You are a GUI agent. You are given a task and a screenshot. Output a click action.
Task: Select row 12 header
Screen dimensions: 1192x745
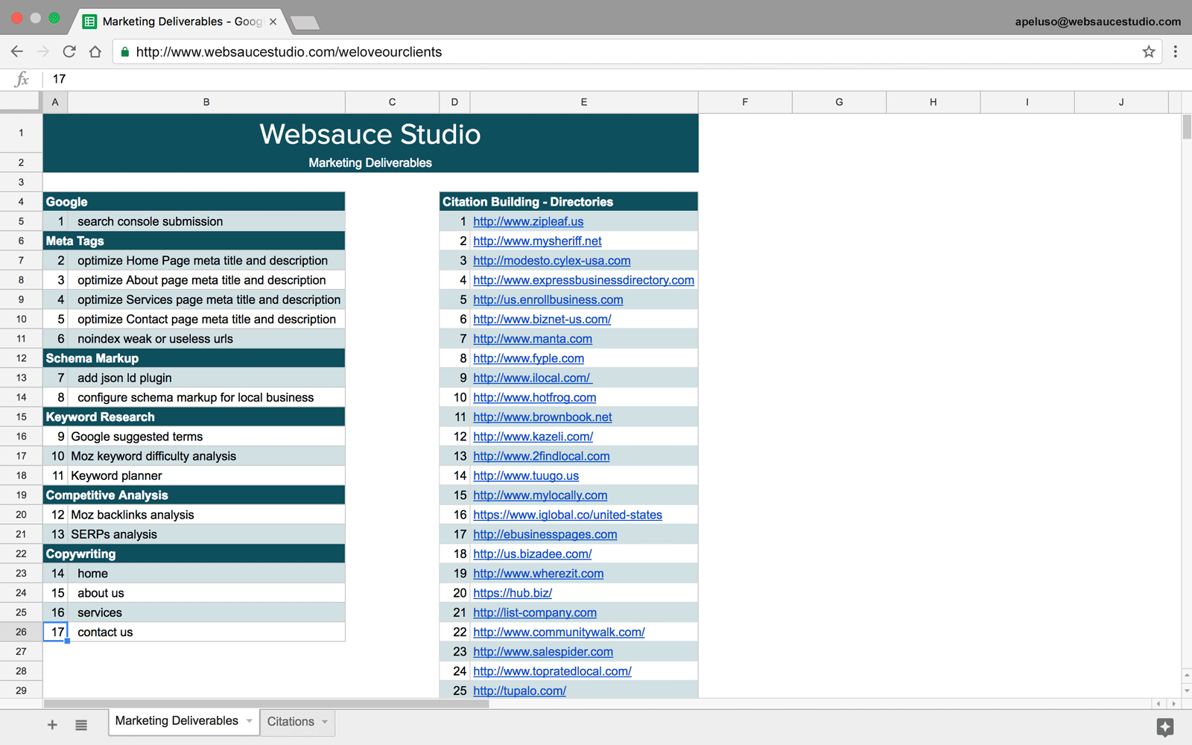[x=21, y=358]
